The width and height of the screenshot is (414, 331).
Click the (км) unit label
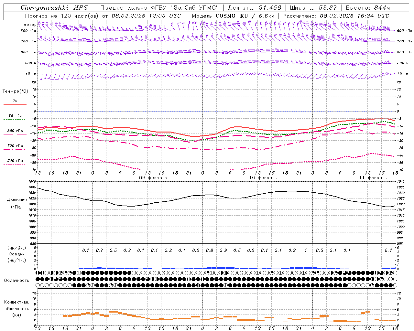click(17, 315)
